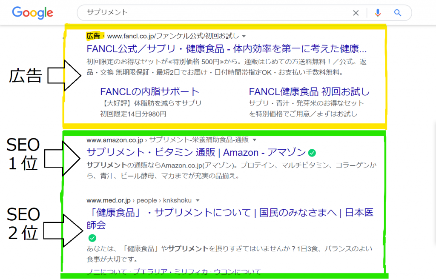Viewport: 436px width, 279px height.
Task: Click the 【大好評】体脂肪を減らすサプリ description
Action: pyautogui.click(x=151, y=103)
